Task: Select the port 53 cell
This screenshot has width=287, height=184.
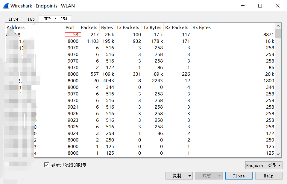Action: pos(73,35)
